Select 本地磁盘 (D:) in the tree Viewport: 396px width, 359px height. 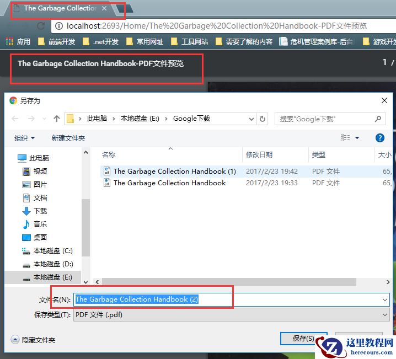click(48, 264)
